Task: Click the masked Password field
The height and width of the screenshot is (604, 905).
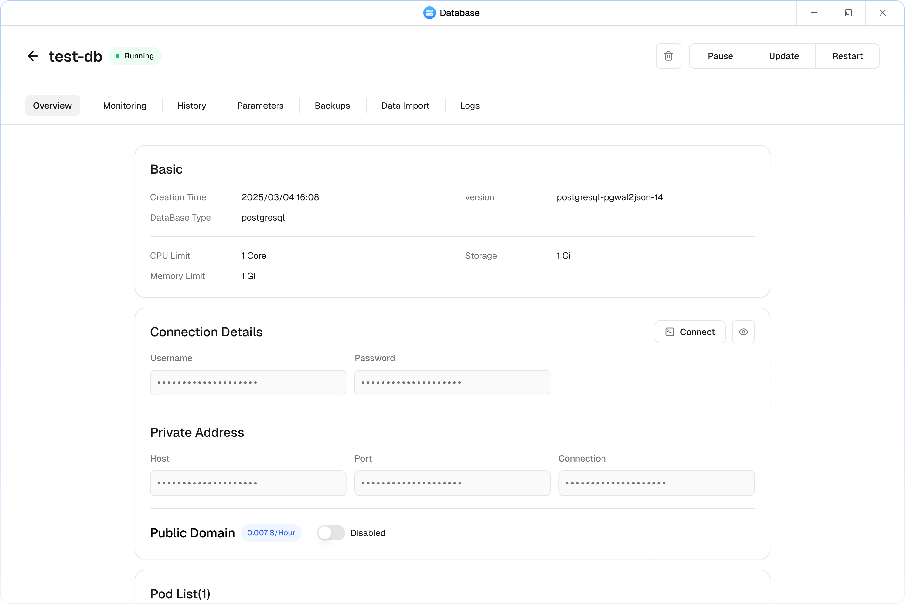Action: coord(452,382)
